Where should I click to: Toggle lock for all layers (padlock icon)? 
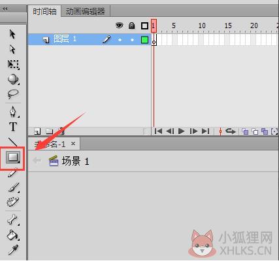[x=131, y=26]
